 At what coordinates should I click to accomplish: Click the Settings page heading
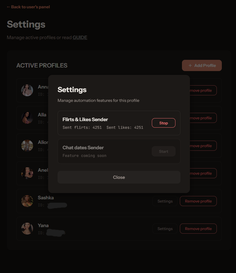pyautogui.click(x=26, y=25)
